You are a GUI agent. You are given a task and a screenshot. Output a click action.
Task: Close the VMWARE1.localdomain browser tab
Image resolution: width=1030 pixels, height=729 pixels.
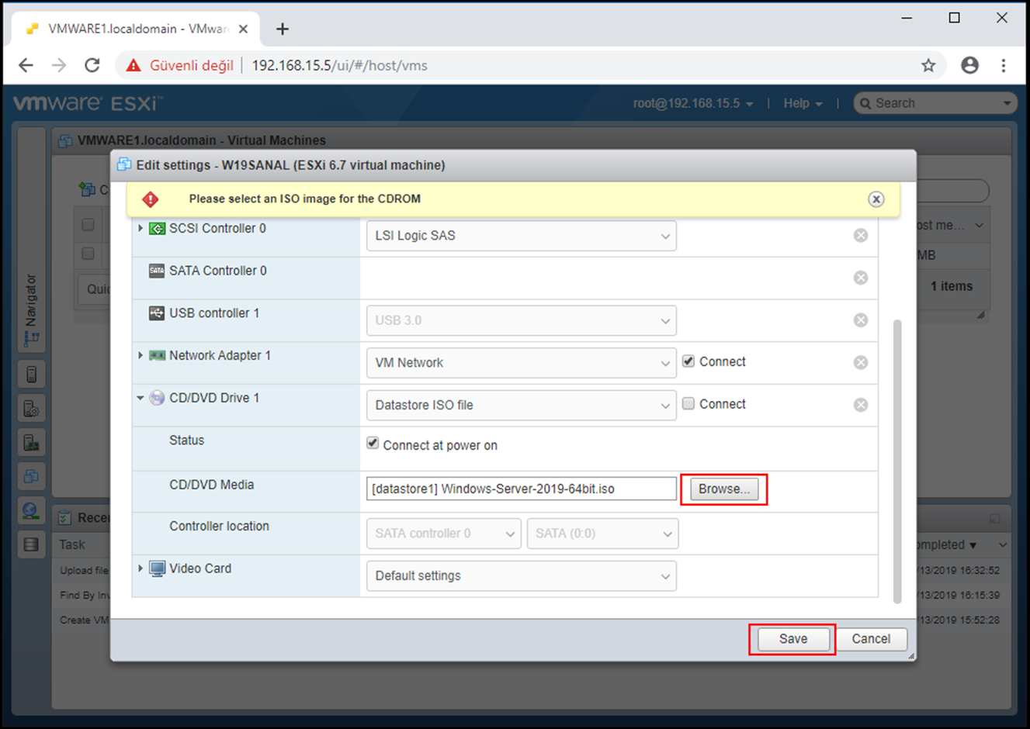point(243,29)
